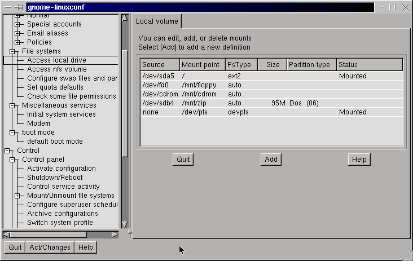Select the Email aliases label
This screenshot has height=261, width=413.
[47, 33]
